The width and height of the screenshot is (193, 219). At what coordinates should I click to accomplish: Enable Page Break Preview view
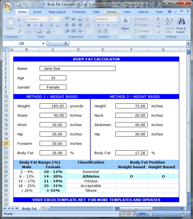[x=134, y=214]
